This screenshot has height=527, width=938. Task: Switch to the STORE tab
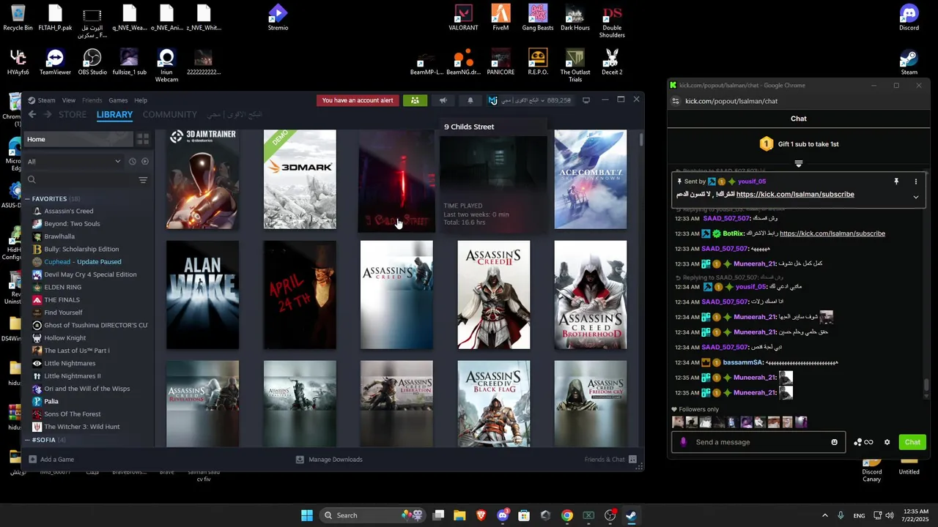(73, 114)
